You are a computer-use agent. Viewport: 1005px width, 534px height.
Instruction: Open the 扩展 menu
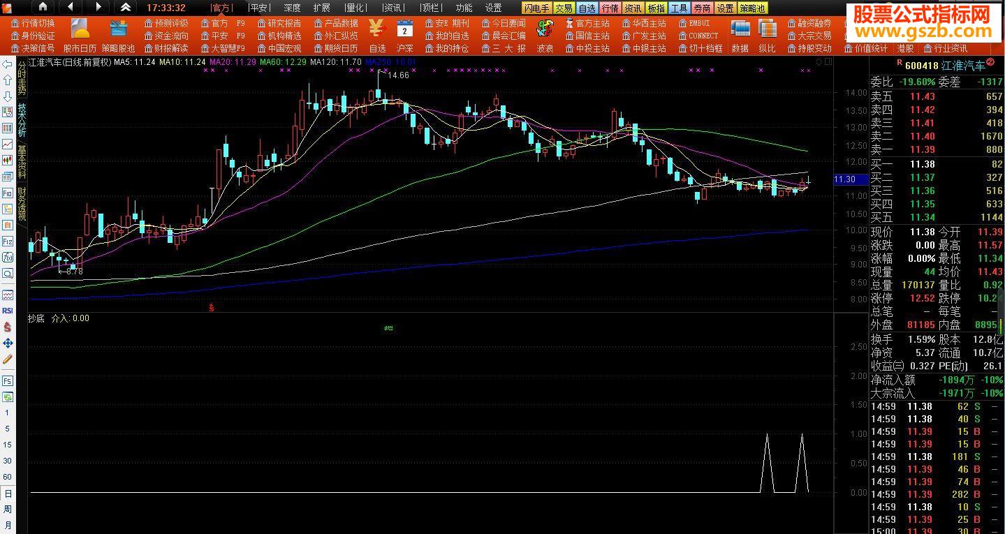point(322,8)
